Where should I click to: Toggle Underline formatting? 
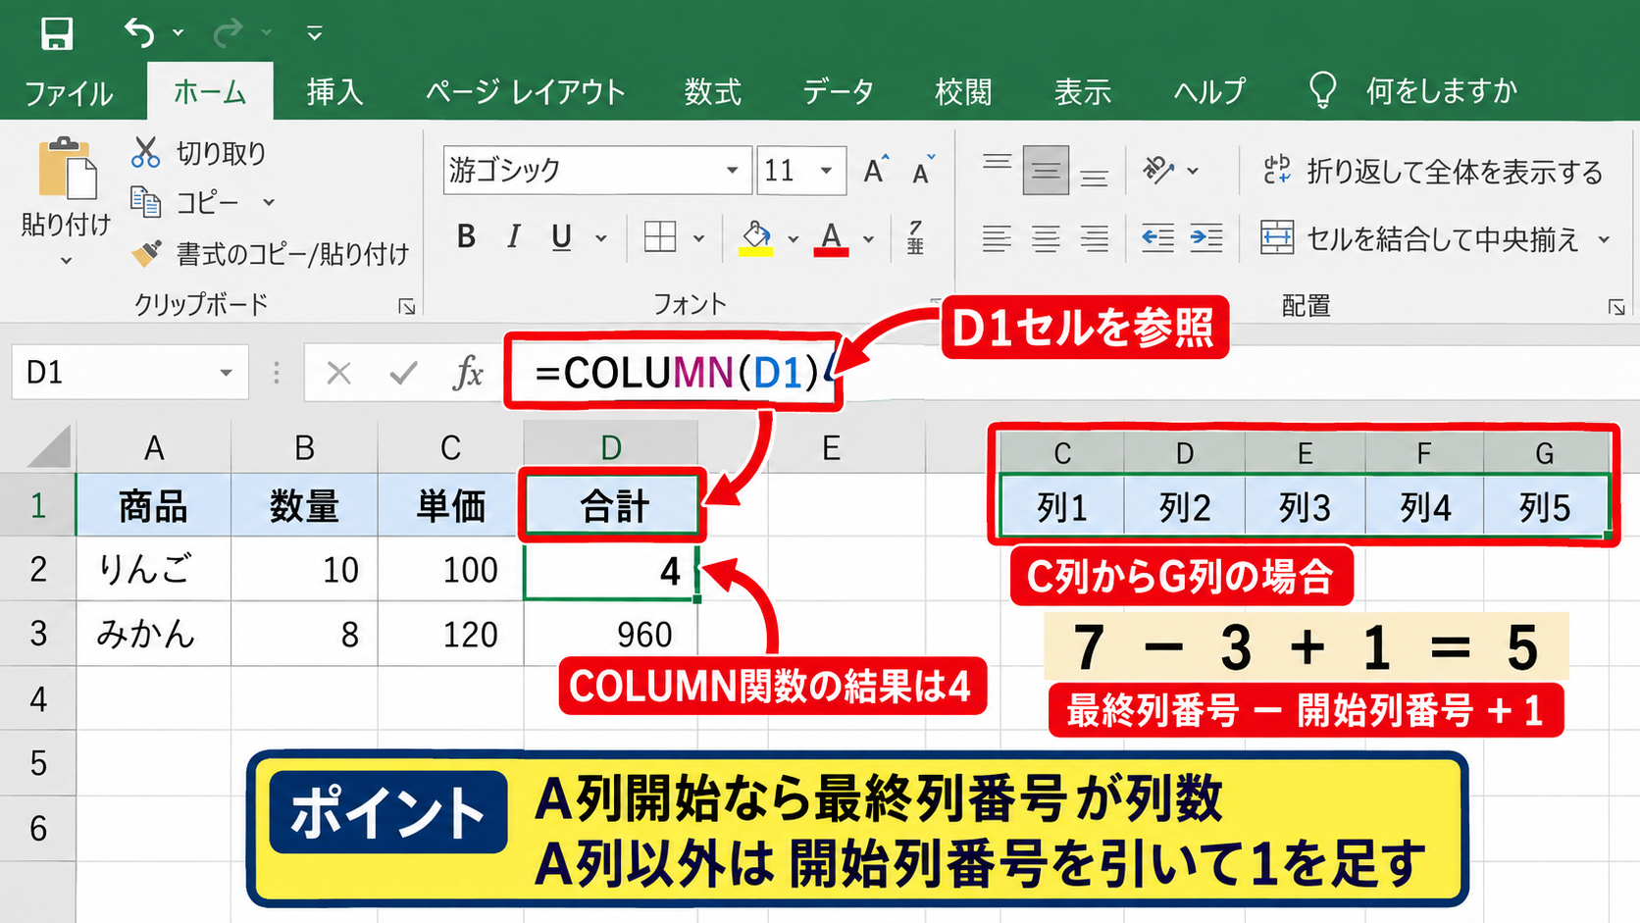click(x=561, y=237)
